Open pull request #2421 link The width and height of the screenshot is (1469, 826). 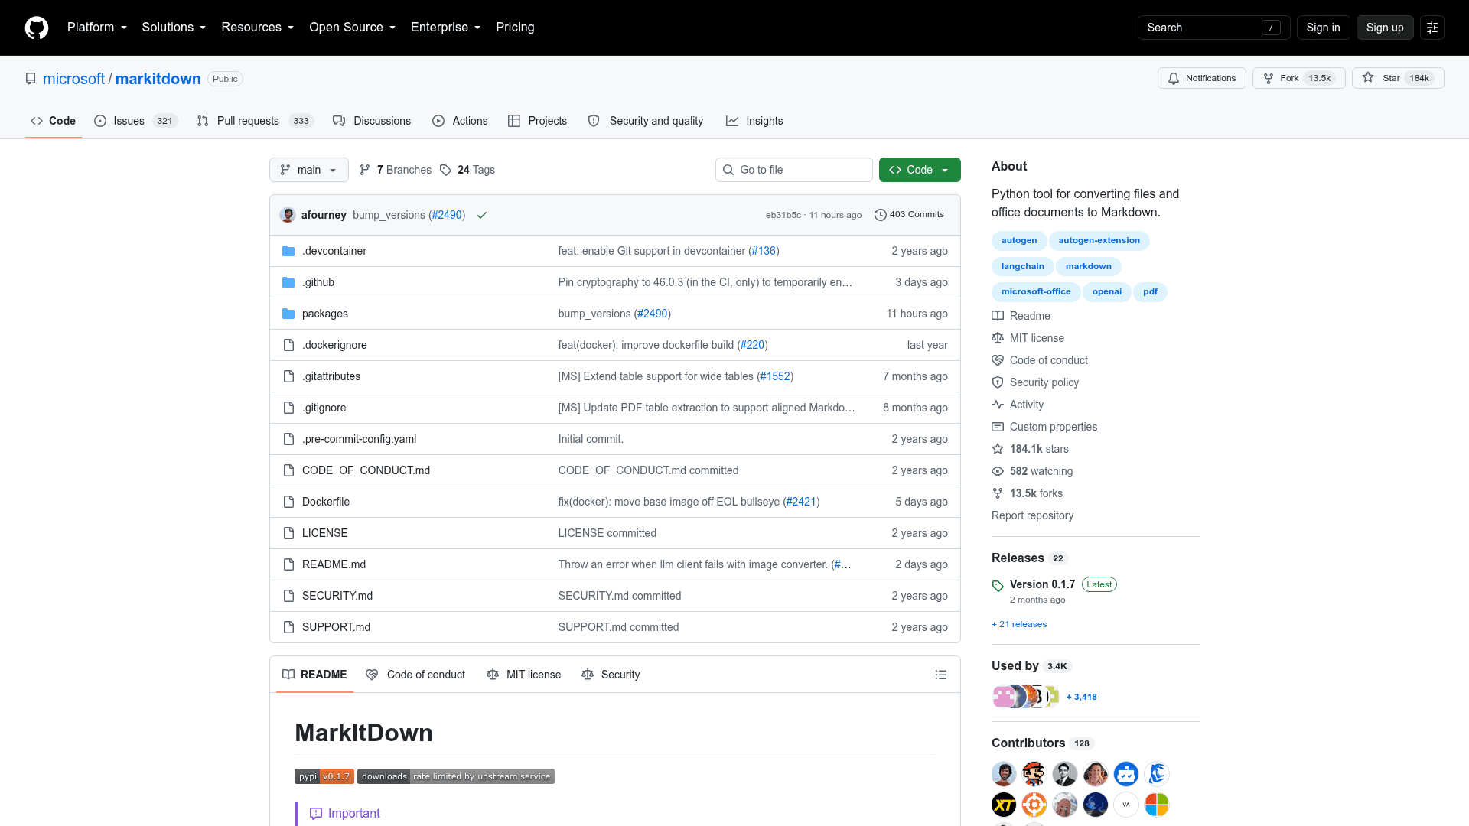[x=801, y=502]
